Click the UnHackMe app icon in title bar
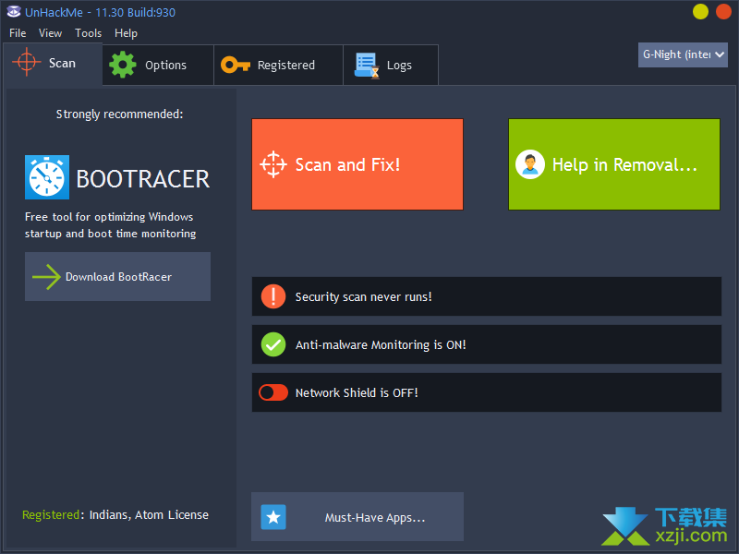This screenshot has width=739, height=554. pos(14,12)
